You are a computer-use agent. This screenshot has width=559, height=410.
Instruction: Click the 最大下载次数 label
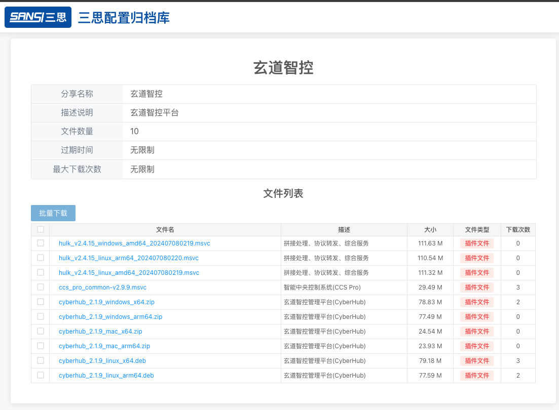coord(77,169)
